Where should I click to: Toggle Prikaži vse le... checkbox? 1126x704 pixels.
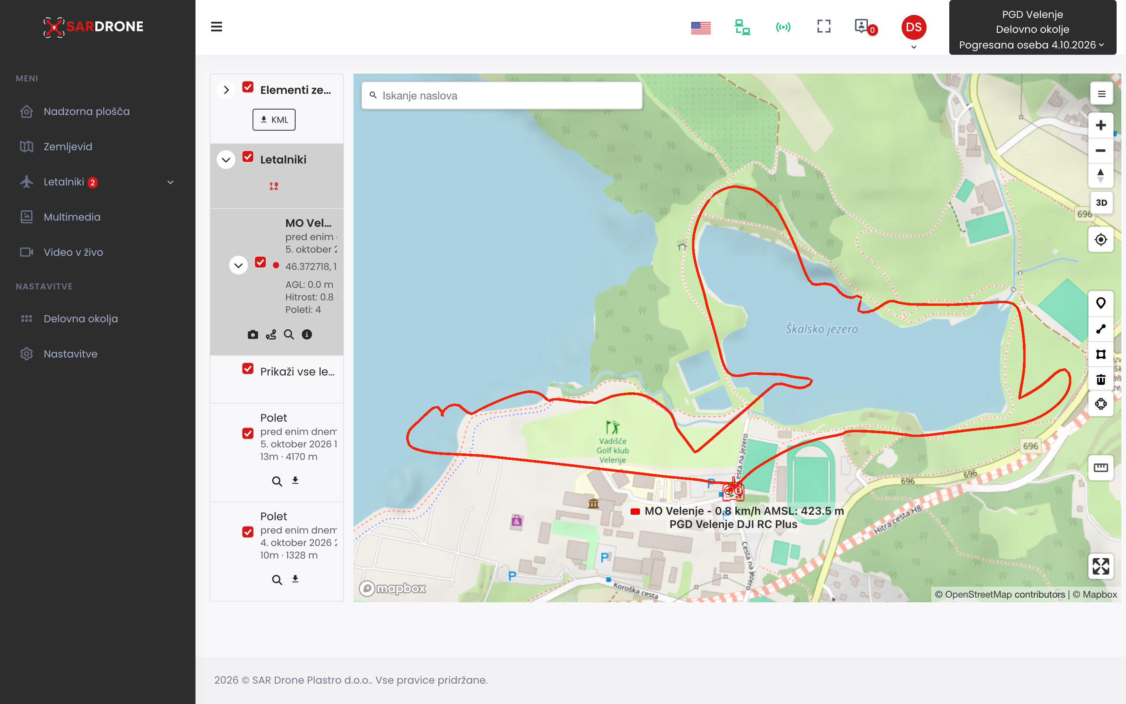point(248,369)
